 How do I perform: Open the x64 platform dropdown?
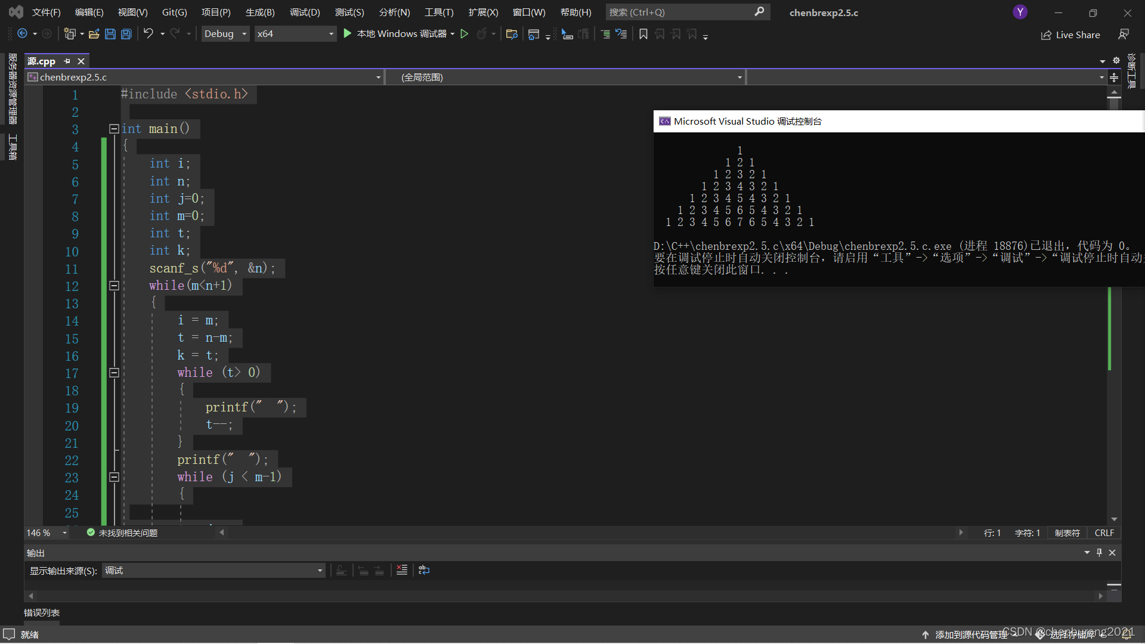pos(295,34)
